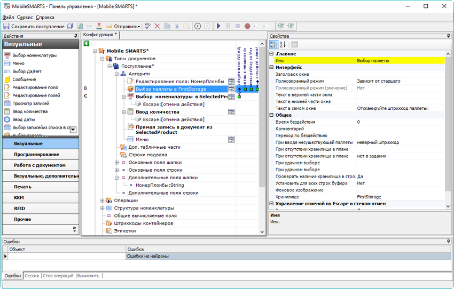Screen dimensions: 454x289
Task: Click the red X delete icon in toolbar
Action: (x=157, y=26)
